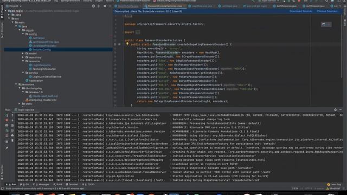Click the locate file icon in Project panel header
The width and height of the screenshot is (347, 195).
pos(94,6)
